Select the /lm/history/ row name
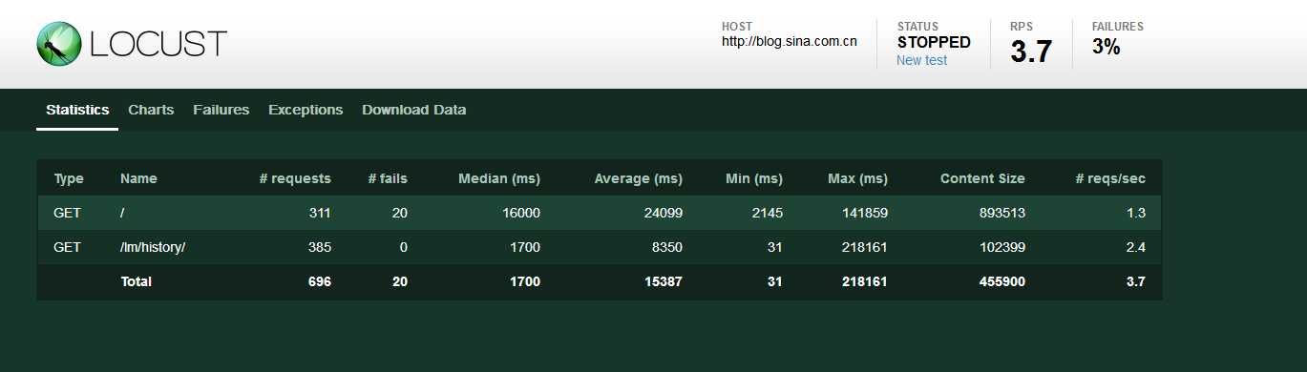1307x372 pixels. tap(153, 247)
